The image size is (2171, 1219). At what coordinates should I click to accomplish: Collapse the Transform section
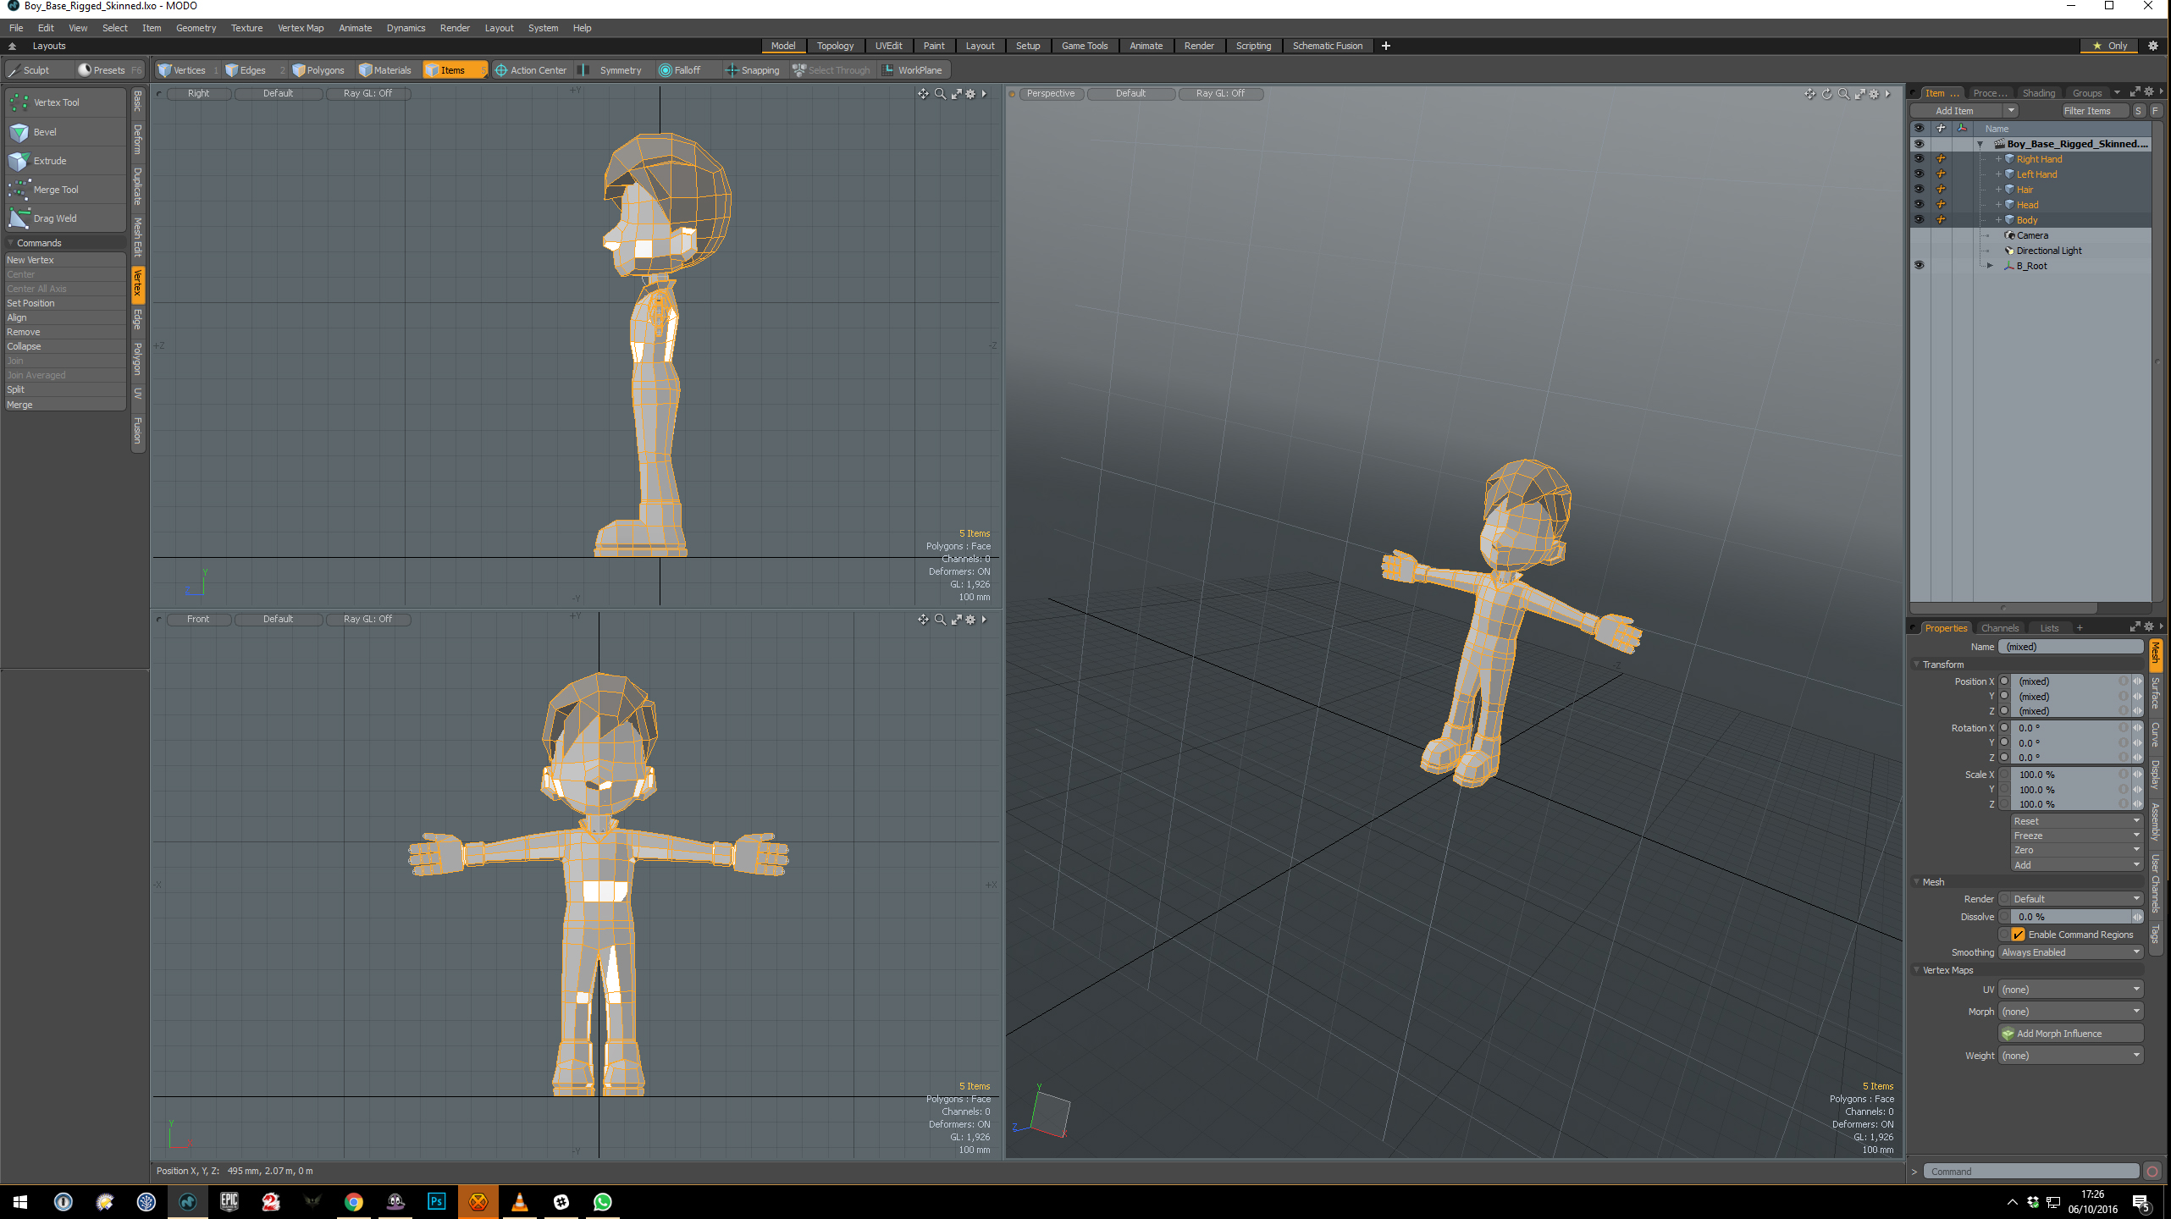1917,665
